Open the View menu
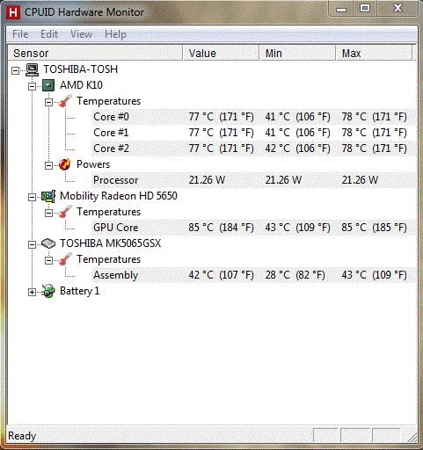Viewport: 423px width, 450px height. click(81, 34)
